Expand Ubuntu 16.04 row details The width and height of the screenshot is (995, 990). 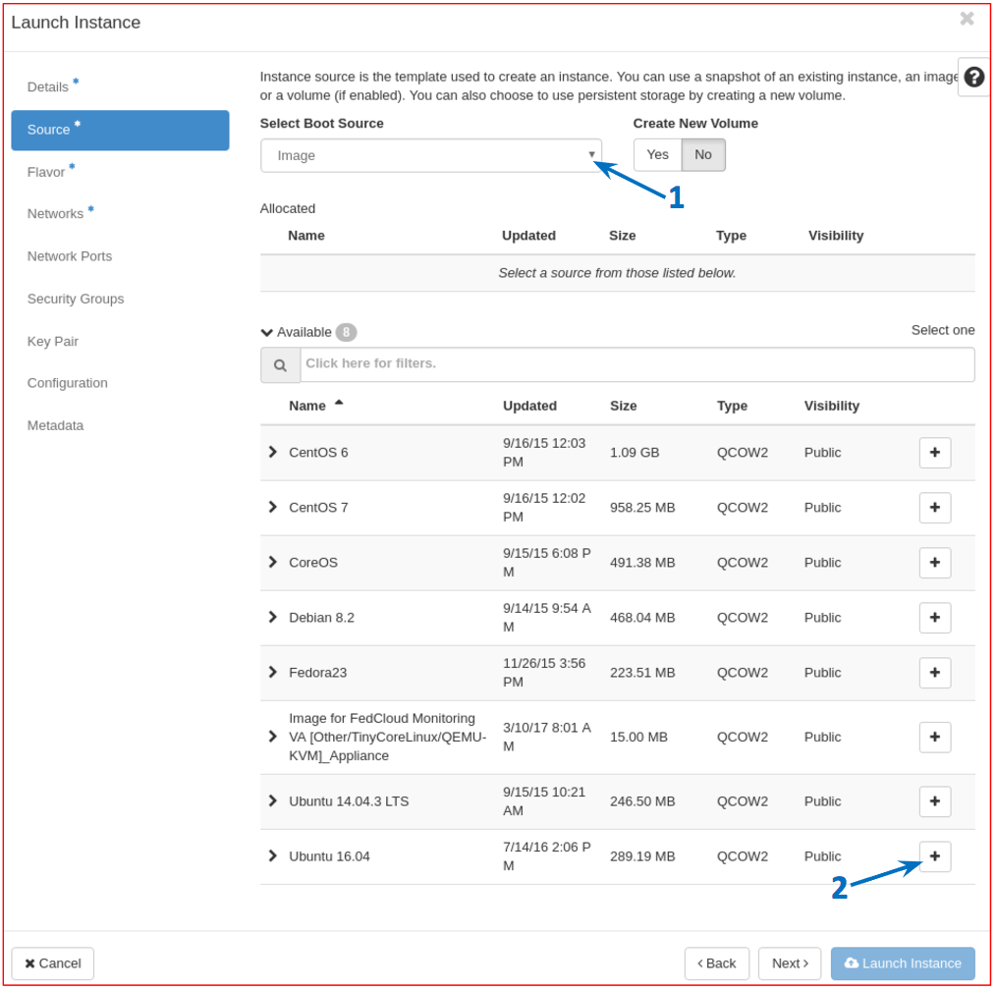[x=272, y=855]
